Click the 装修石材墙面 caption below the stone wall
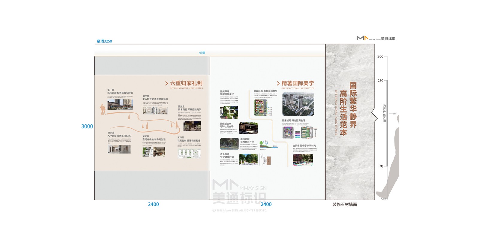The width and height of the screenshot is (479, 239). pyautogui.click(x=345, y=204)
